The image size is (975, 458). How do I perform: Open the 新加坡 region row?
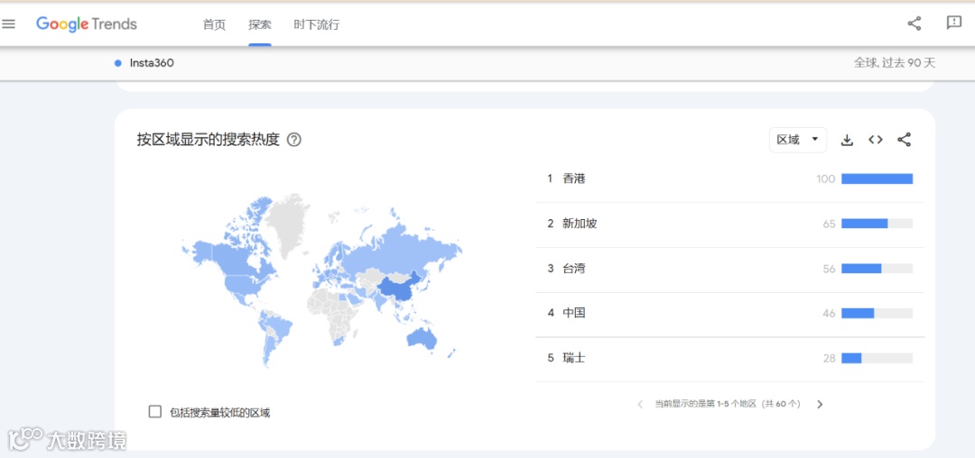point(729,224)
